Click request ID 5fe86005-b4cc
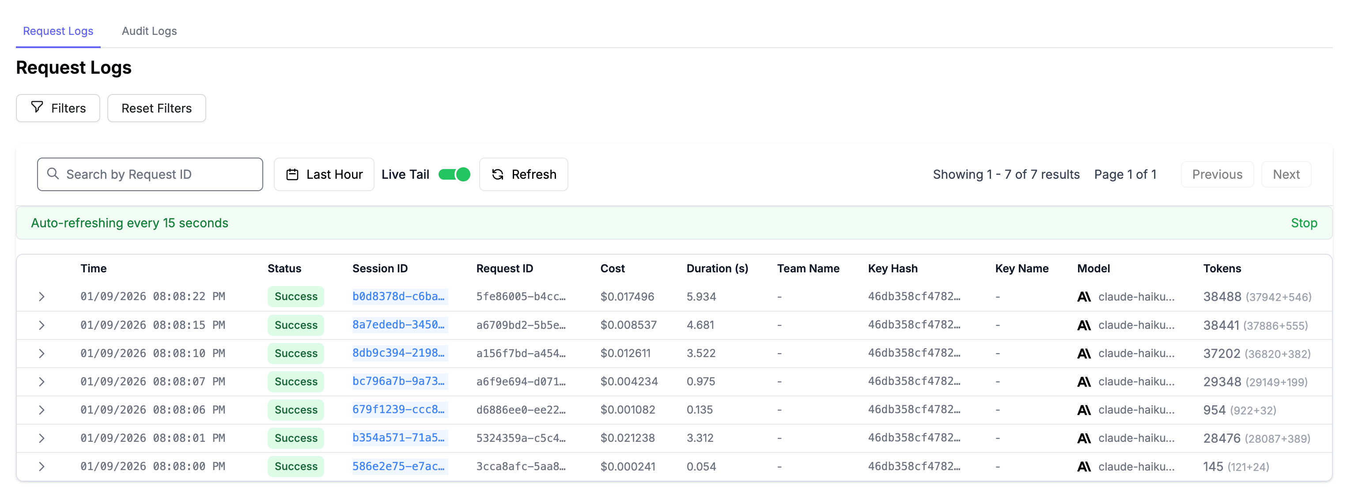The image size is (1347, 497). [521, 296]
